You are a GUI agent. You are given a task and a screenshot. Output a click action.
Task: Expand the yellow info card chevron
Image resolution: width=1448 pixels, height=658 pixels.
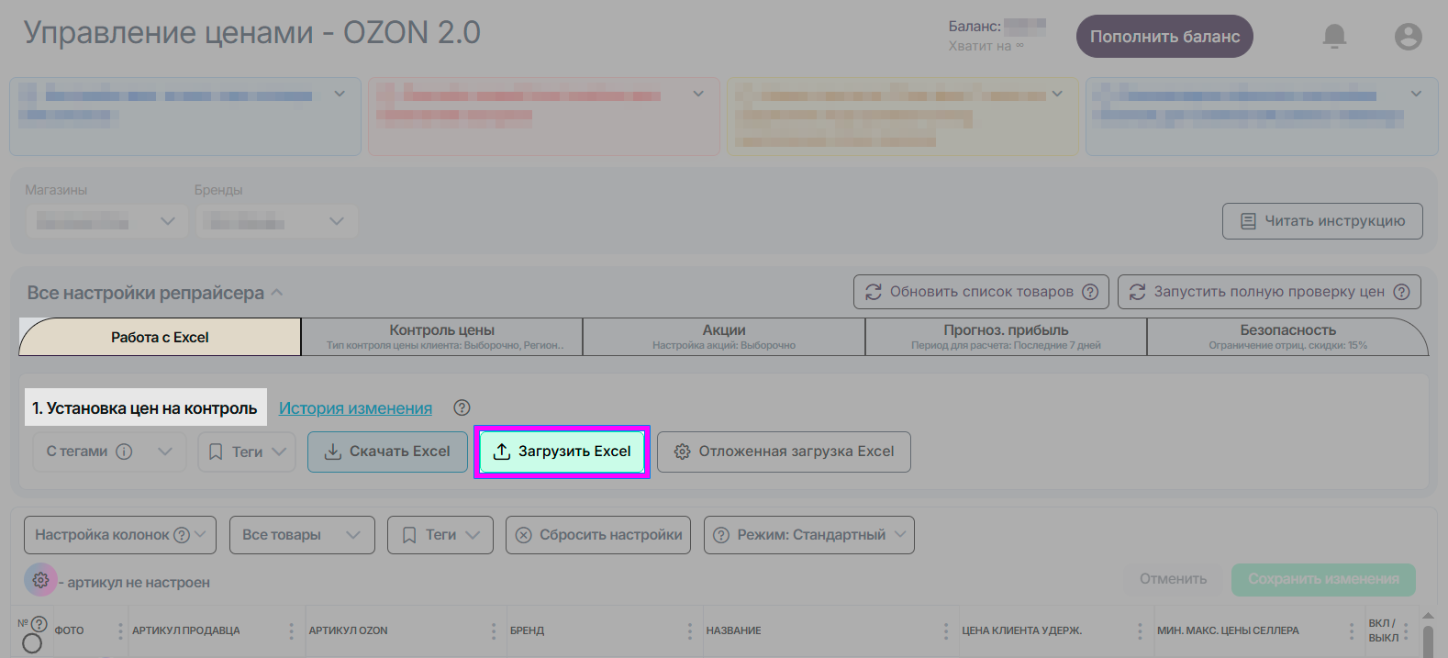(x=1057, y=94)
